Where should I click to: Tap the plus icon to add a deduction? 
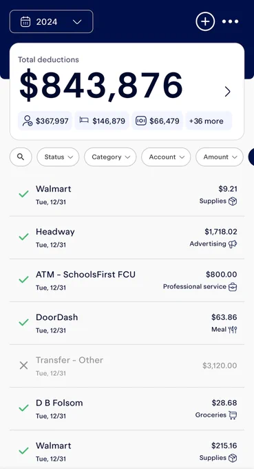point(205,21)
